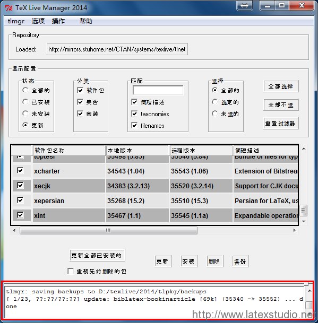Click the 简短描述 column header
The height and width of the screenshot is (323, 318).
(265, 151)
